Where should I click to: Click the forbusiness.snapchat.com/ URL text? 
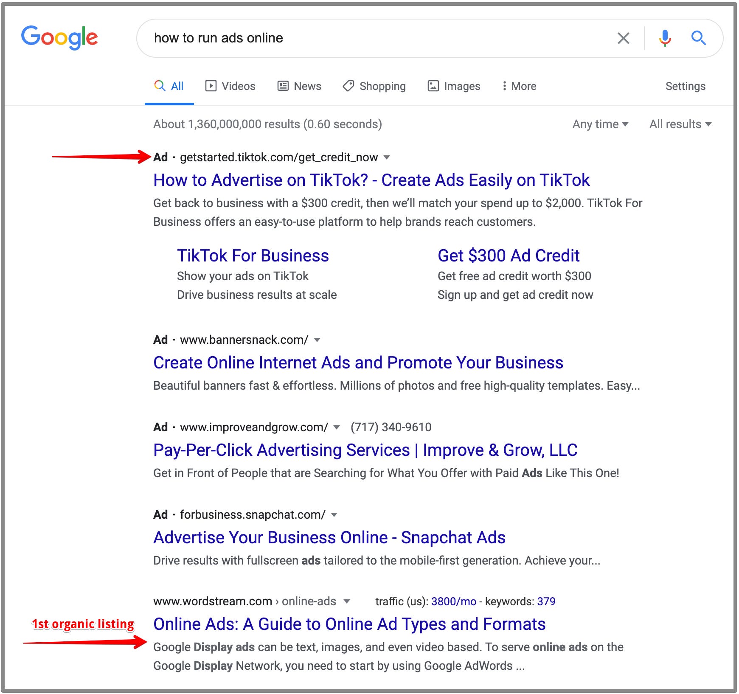253,515
